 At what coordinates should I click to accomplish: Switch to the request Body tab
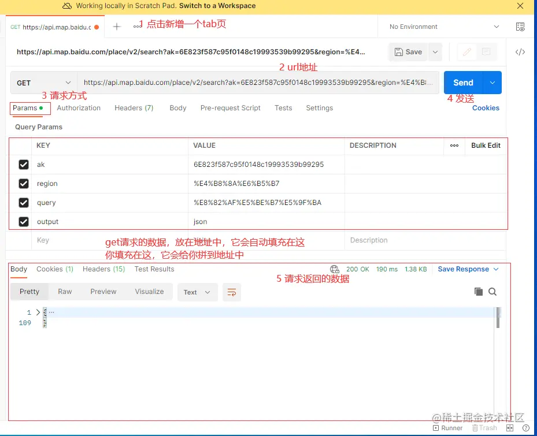click(177, 108)
